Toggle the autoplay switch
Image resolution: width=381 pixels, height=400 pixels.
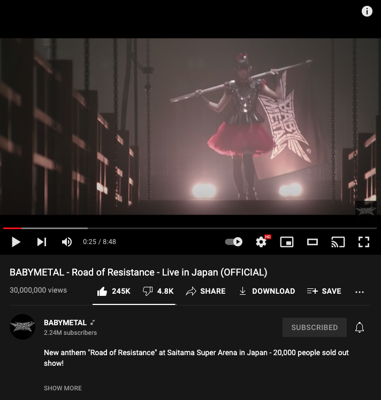click(234, 242)
